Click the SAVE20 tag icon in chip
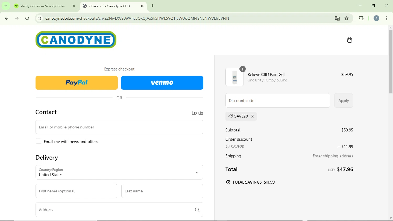Screen dimensions: 393x221 click(231, 116)
